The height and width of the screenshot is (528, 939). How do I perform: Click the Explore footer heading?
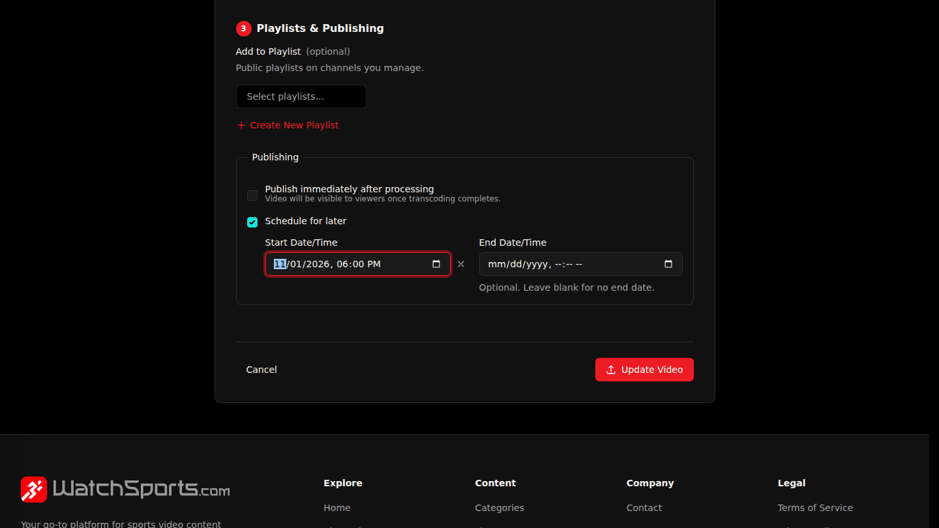(x=343, y=483)
